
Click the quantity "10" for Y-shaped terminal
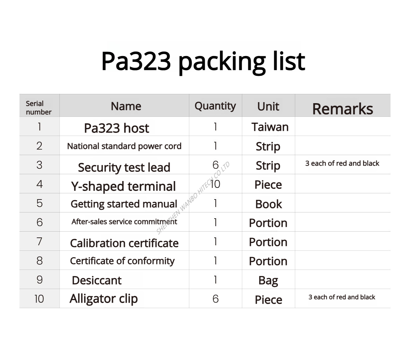click(215, 184)
